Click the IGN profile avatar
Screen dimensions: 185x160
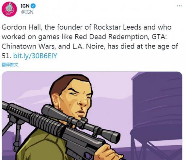[9, 9]
